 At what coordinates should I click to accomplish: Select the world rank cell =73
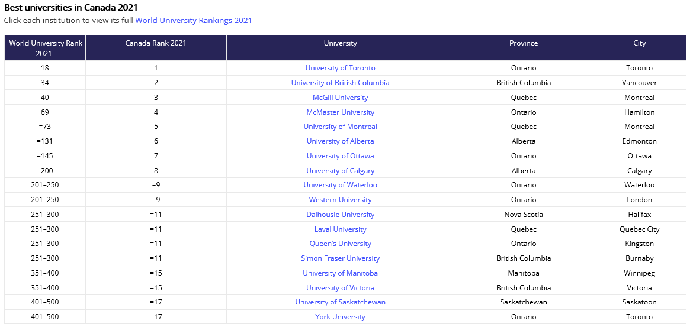point(45,127)
